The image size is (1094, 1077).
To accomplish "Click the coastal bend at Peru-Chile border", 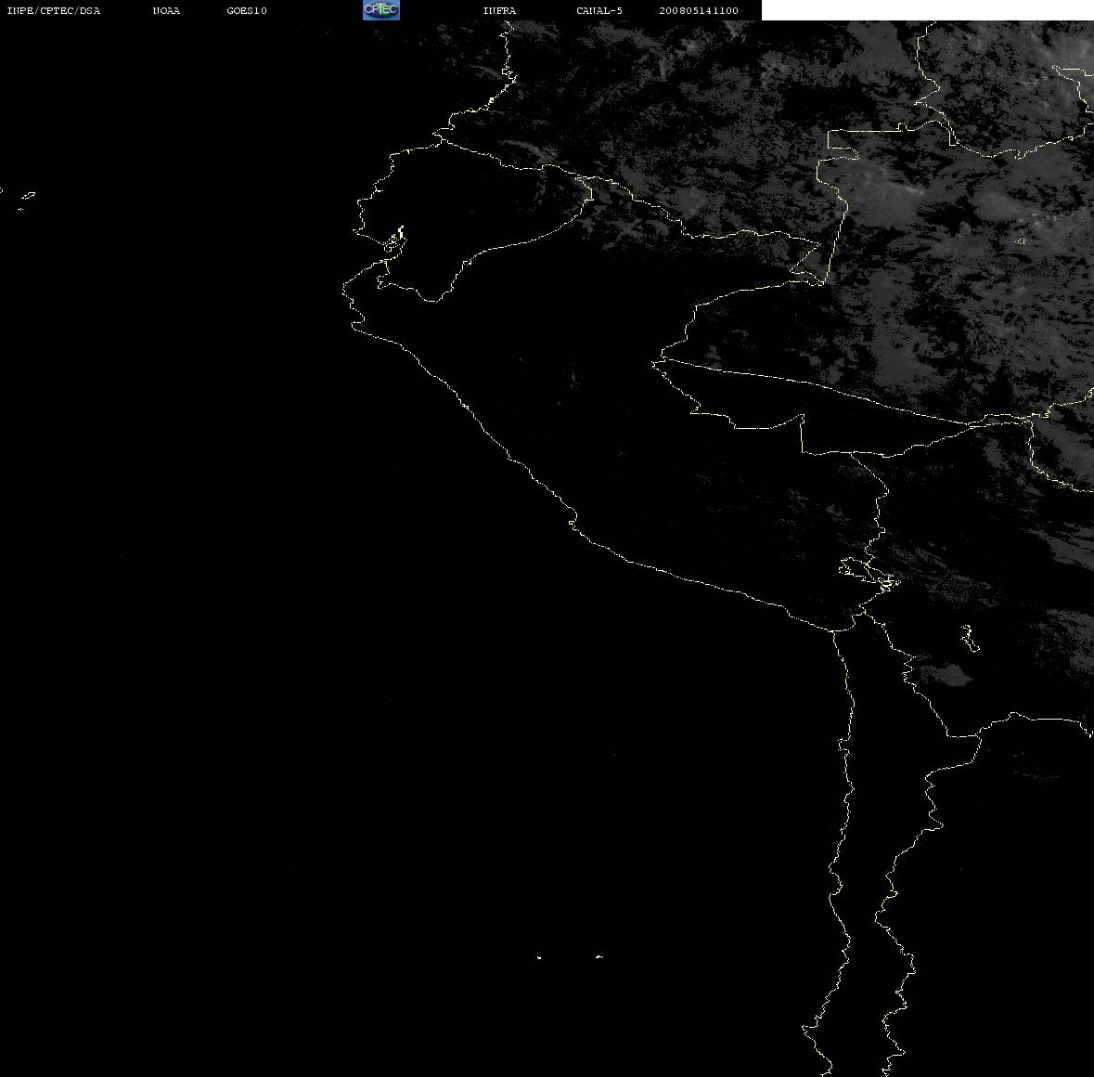I will tap(834, 629).
